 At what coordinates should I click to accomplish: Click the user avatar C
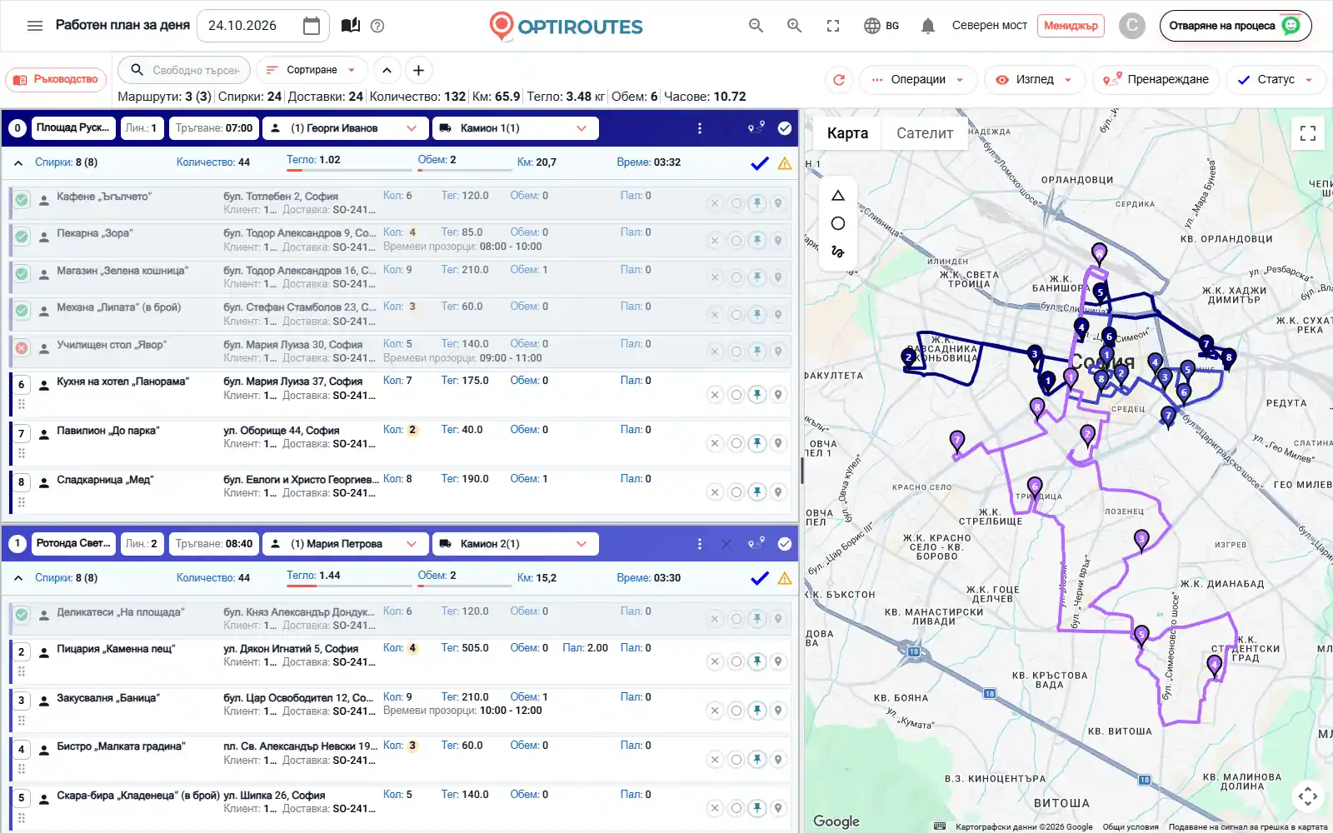pyautogui.click(x=1131, y=26)
